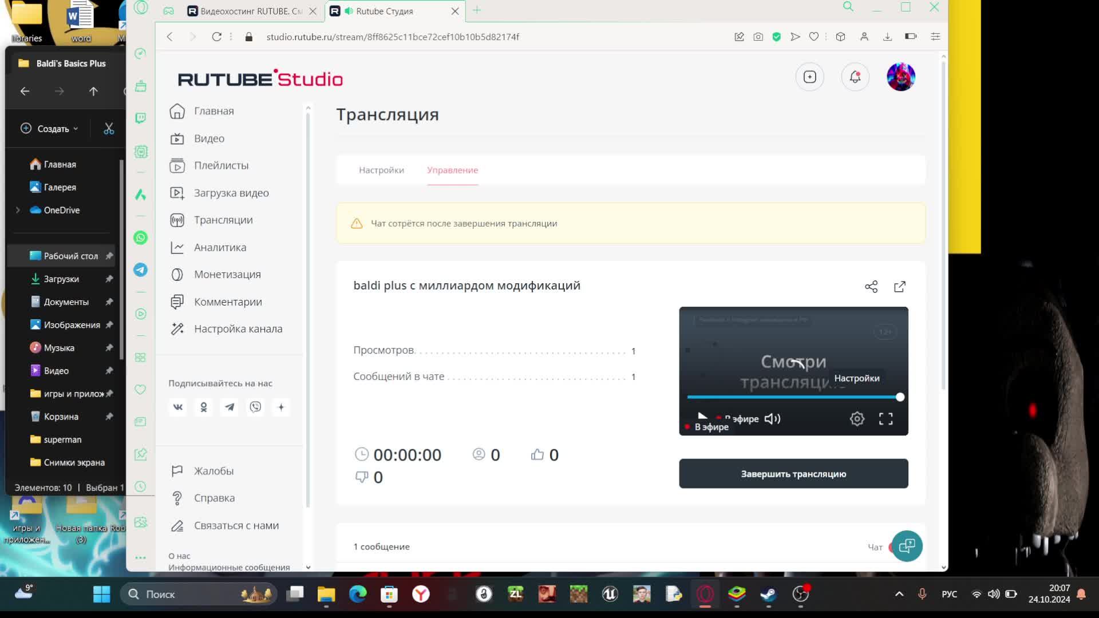
Task: Go up one level in File Explorer
Action: click(x=93, y=91)
